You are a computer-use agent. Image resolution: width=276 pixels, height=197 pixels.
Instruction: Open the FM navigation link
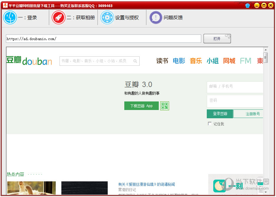tap(246, 61)
